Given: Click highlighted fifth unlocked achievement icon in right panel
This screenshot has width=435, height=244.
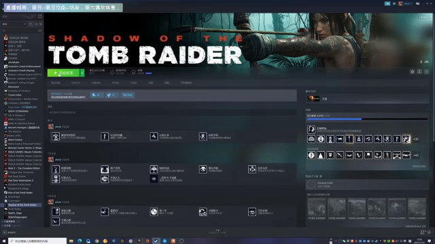Looking at the screenshot, I should [x=349, y=139].
